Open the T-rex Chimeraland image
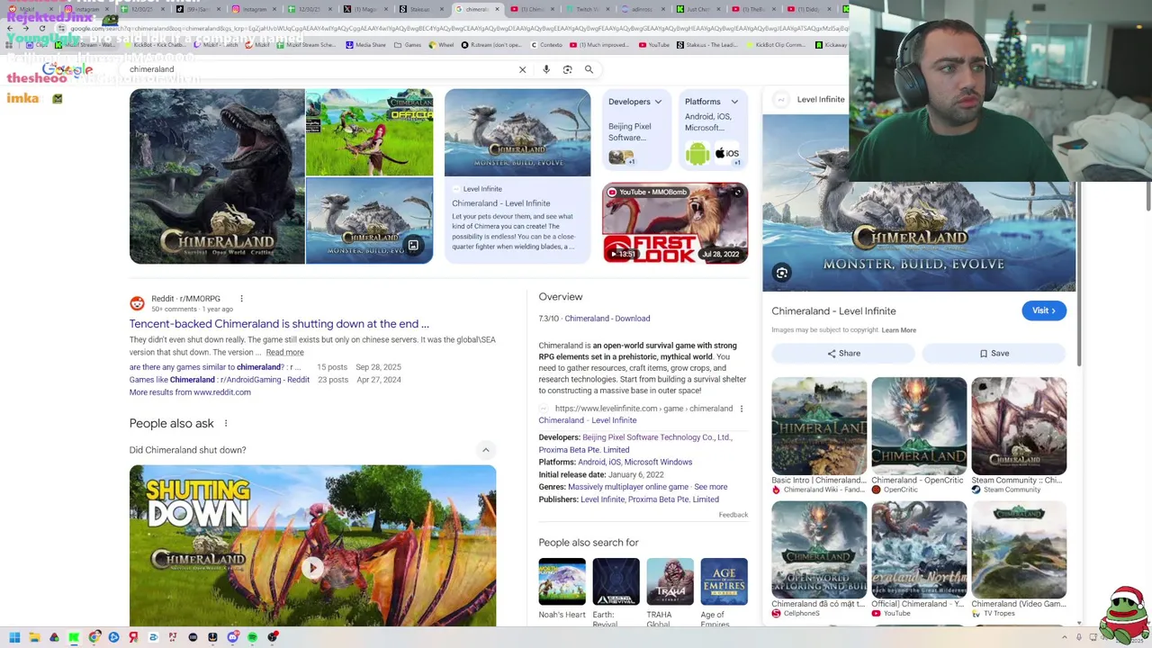Screen dimensions: 1152x648 click(217, 176)
